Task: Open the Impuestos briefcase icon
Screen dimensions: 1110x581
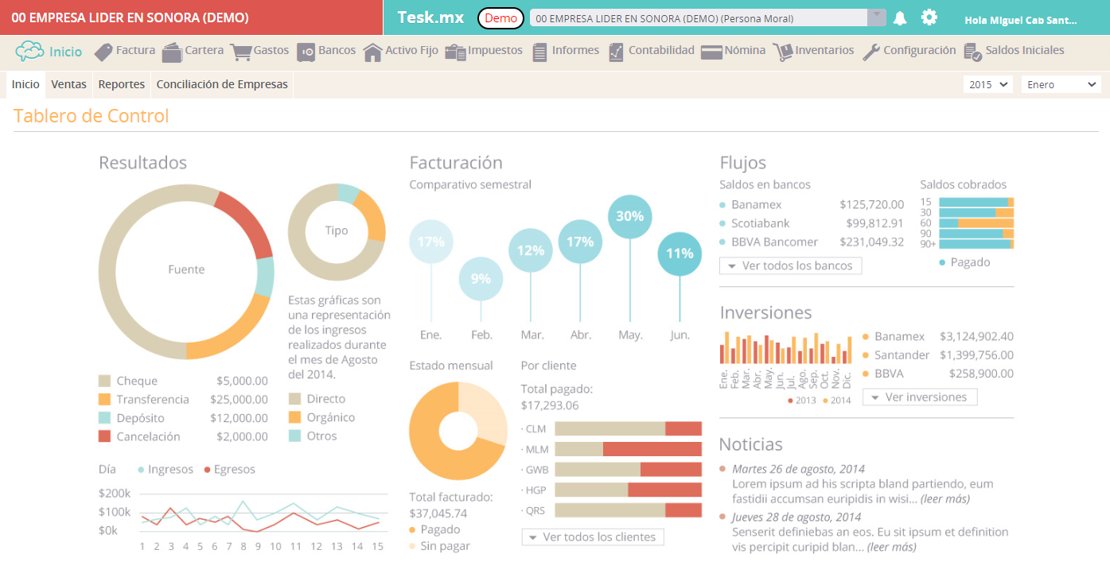Action: [x=455, y=52]
